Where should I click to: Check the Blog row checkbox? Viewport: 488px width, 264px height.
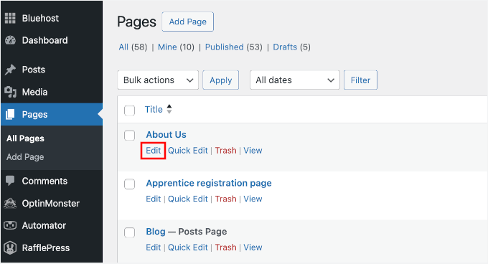point(129,232)
